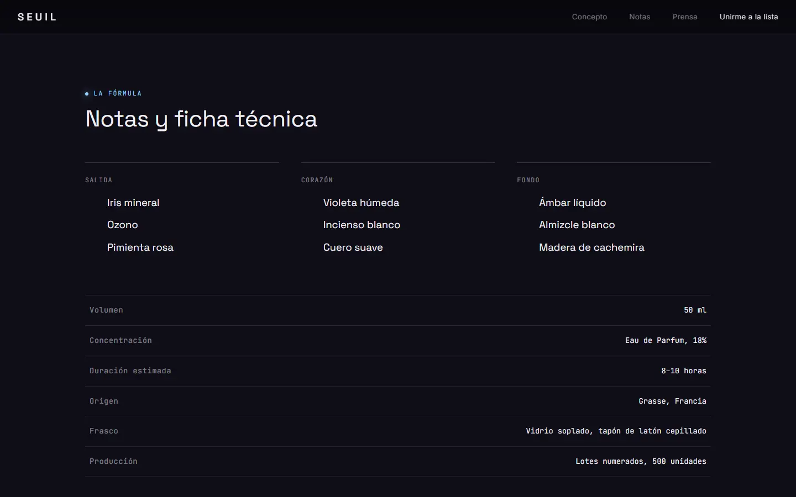
Task: Click the '8–10 horas' value
Action: pyautogui.click(x=684, y=371)
